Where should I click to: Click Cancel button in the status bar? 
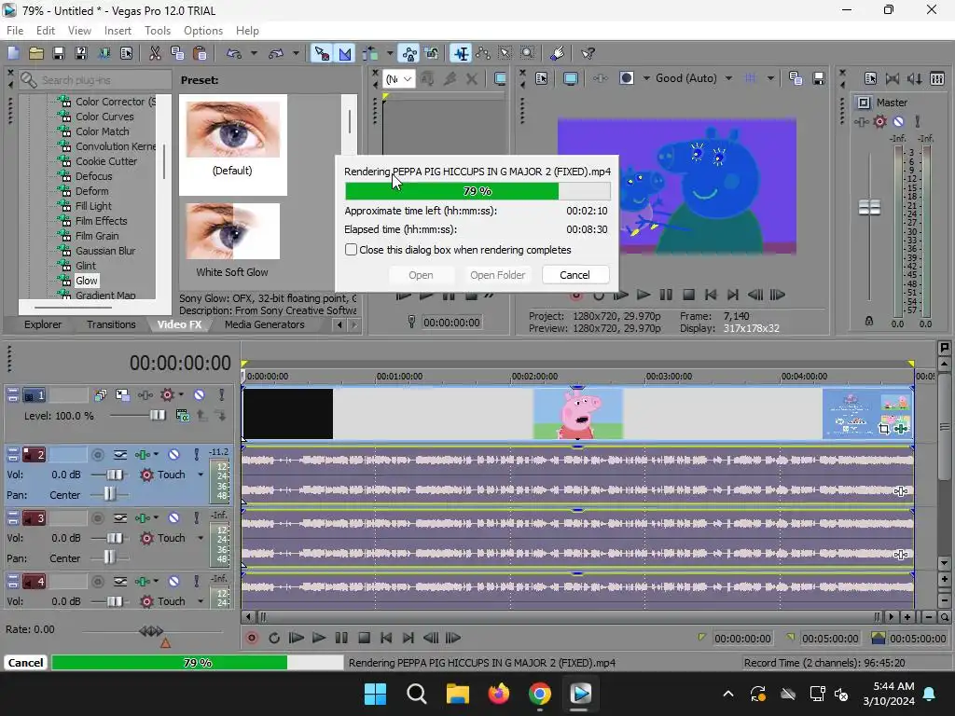click(x=25, y=663)
